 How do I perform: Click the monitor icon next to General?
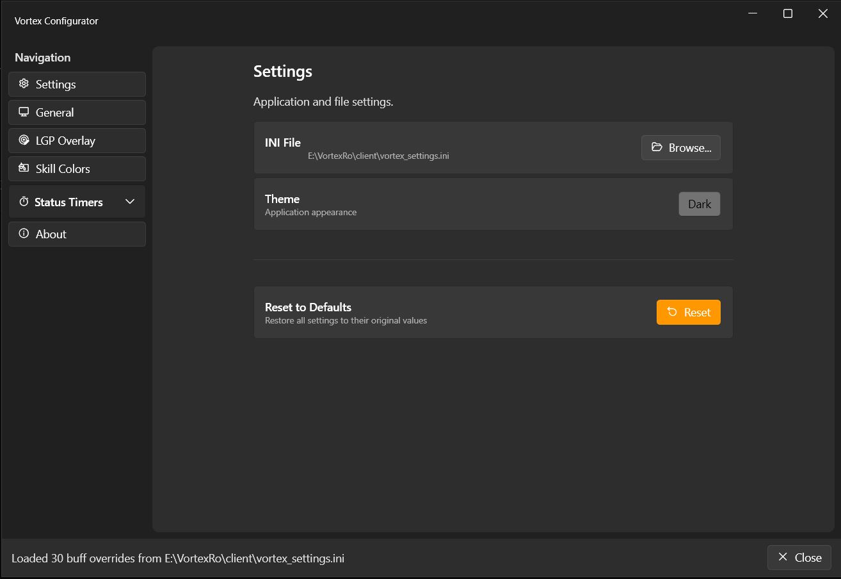24,112
